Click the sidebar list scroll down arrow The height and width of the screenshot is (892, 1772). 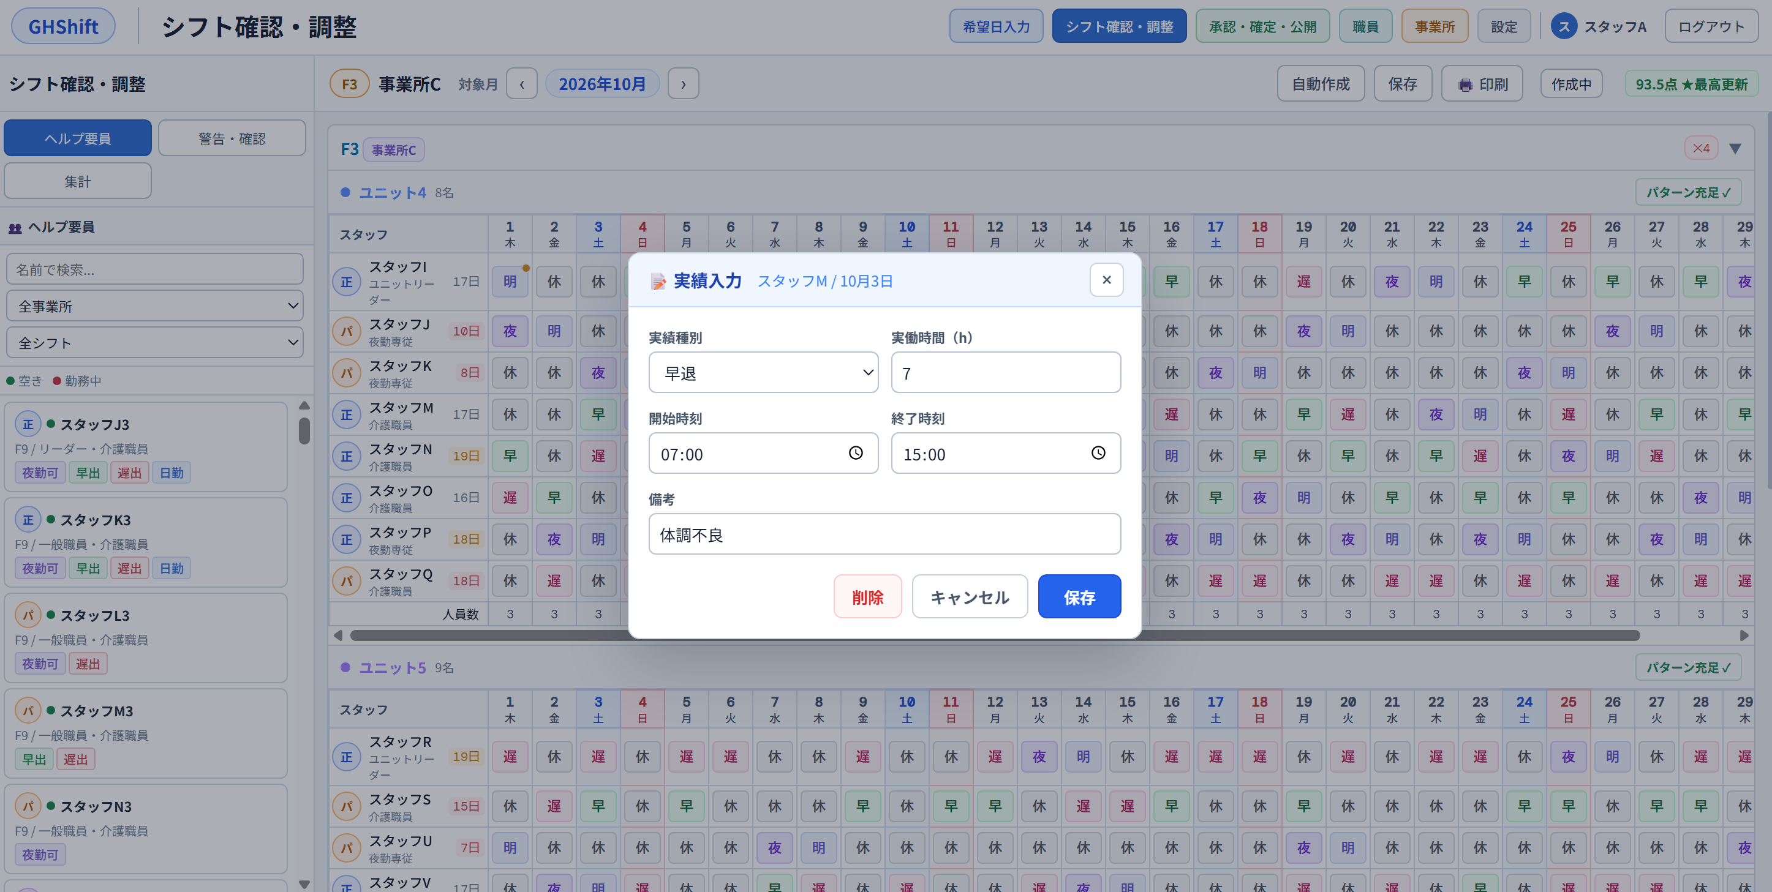304,885
